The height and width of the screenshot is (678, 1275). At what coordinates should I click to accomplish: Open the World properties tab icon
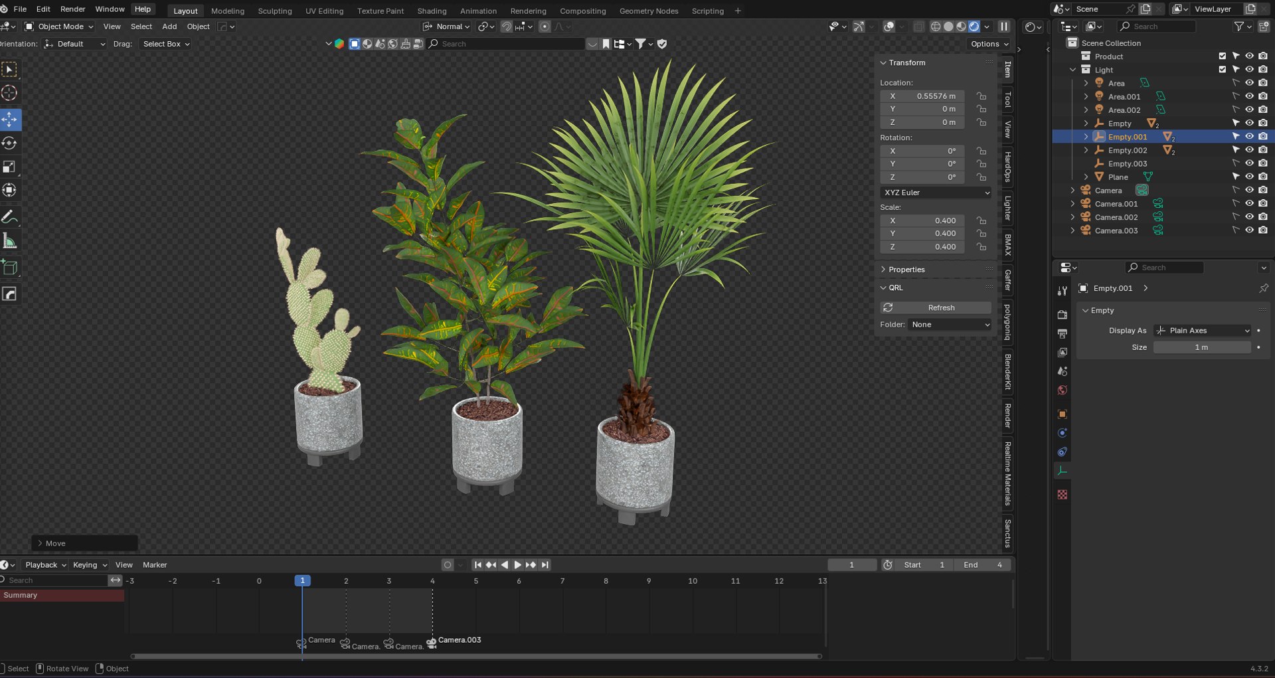1062,390
